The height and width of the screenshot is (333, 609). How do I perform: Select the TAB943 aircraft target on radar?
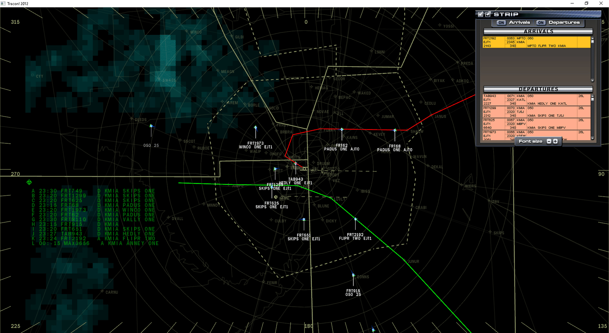(x=295, y=164)
